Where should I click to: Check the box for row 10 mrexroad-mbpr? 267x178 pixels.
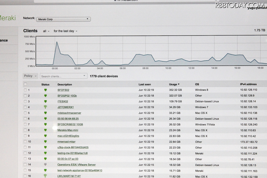[25, 142]
